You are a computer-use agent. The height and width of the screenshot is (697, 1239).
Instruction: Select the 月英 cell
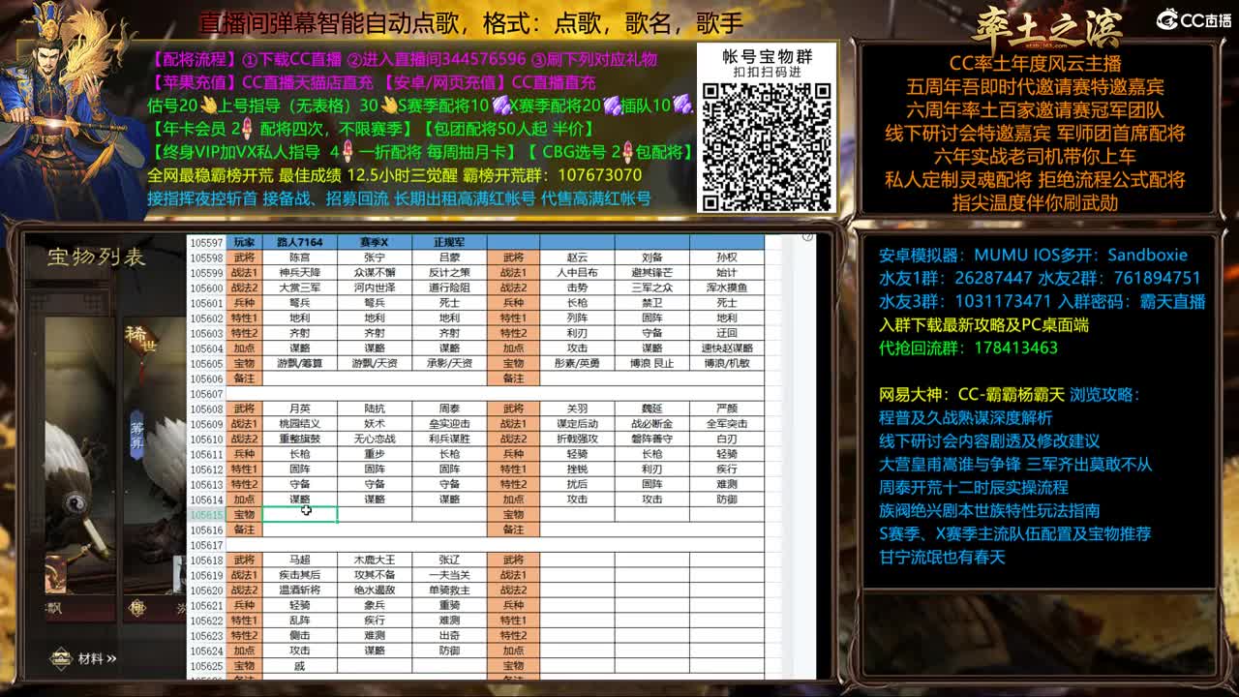(300, 409)
